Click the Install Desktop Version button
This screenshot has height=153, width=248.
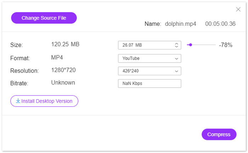(x=44, y=101)
